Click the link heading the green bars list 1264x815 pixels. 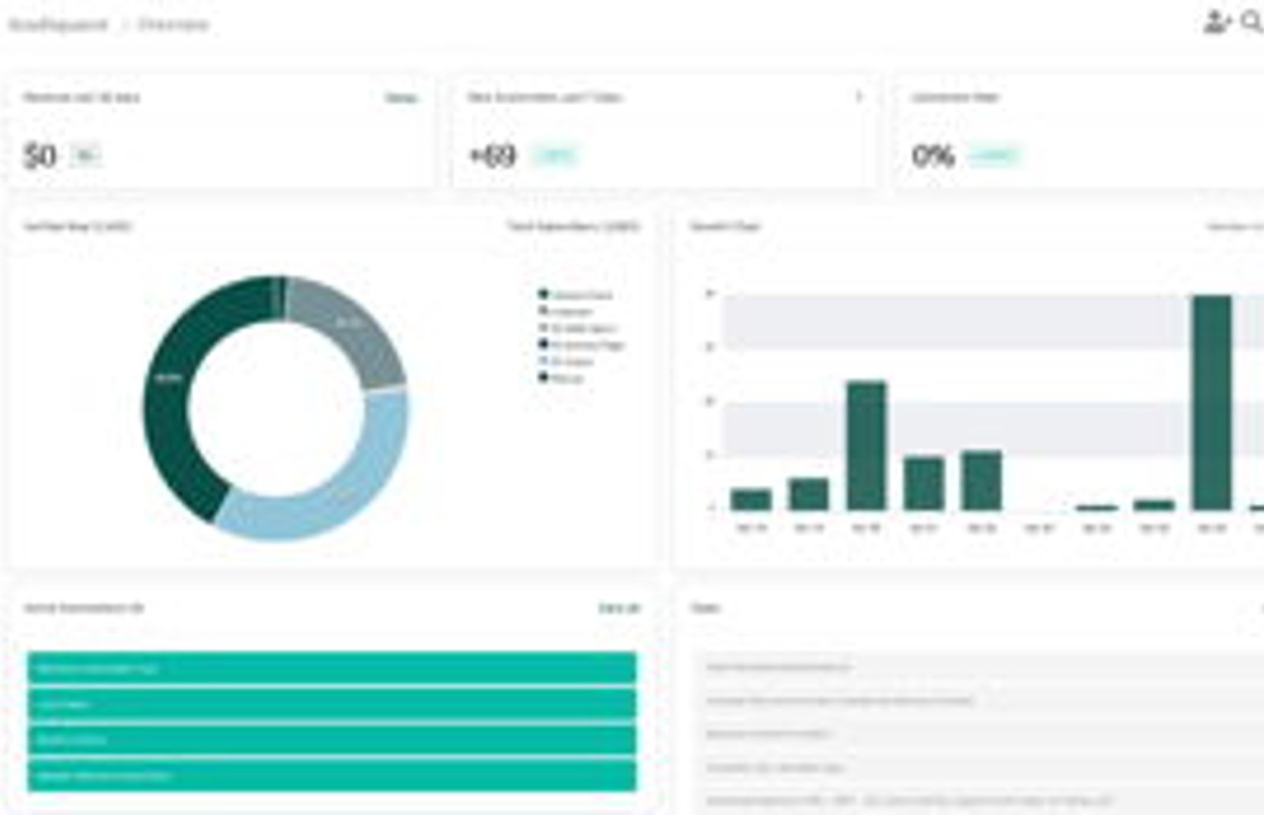coord(619,608)
